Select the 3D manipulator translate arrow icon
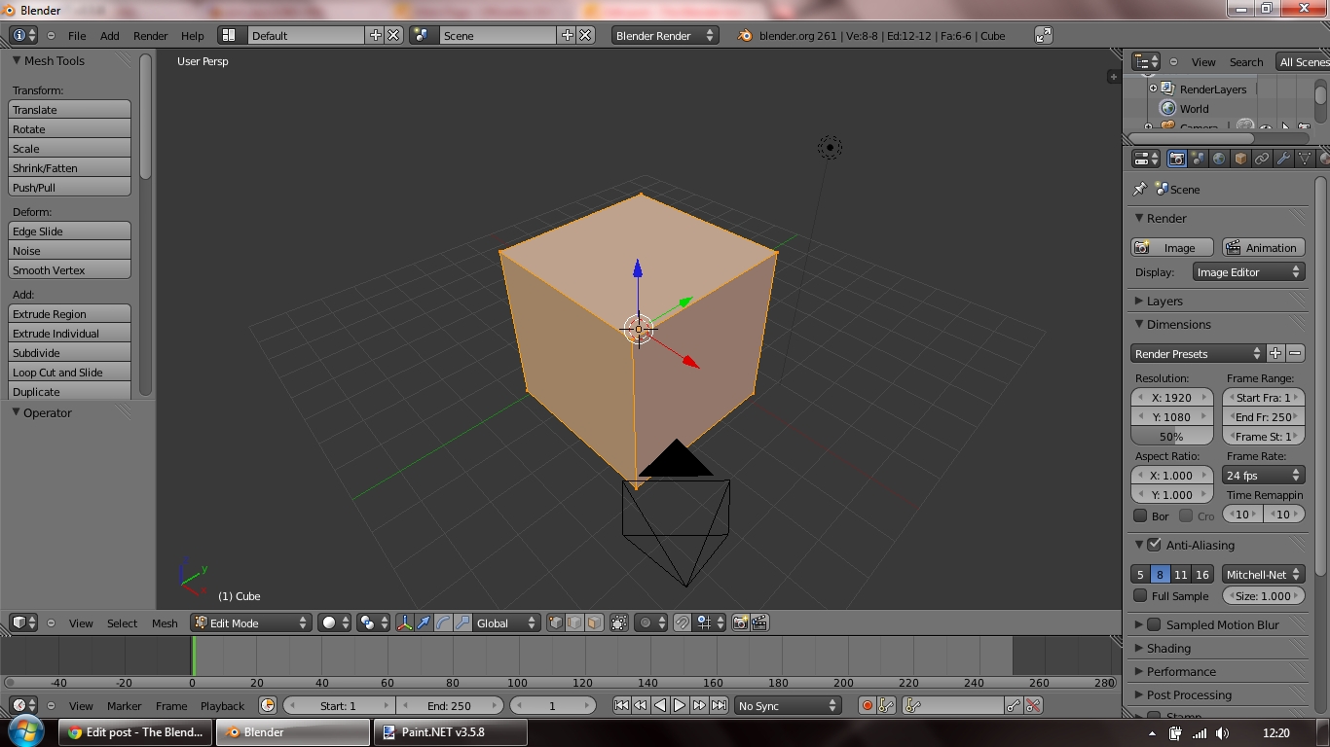 (x=424, y=622)
